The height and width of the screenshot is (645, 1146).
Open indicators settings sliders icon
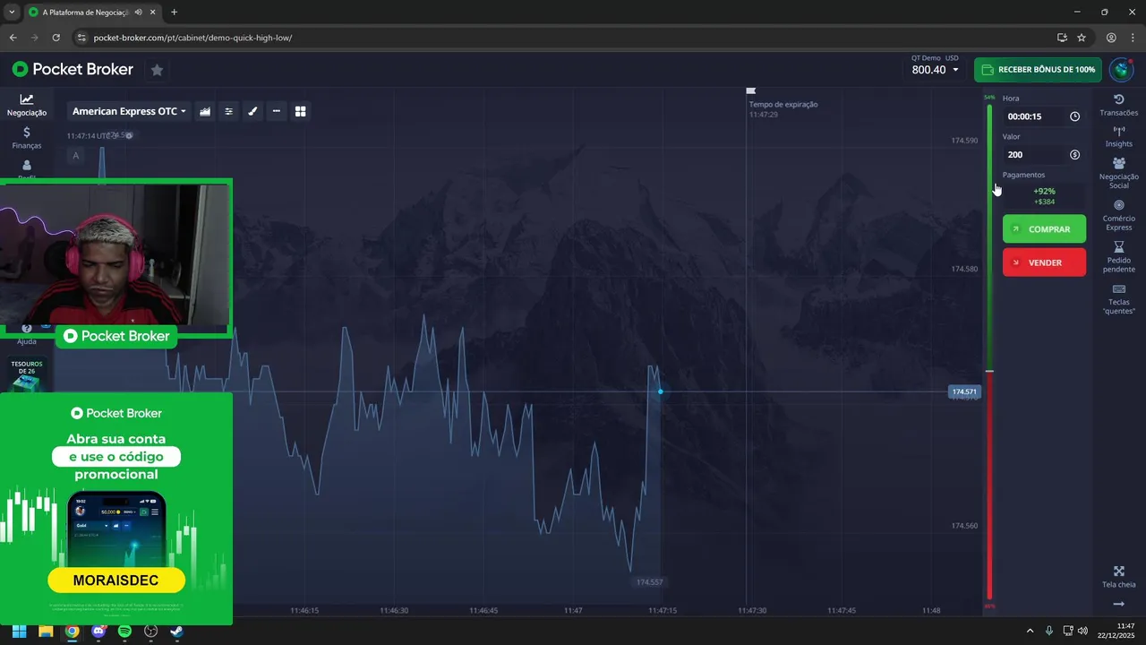point(228,111)
